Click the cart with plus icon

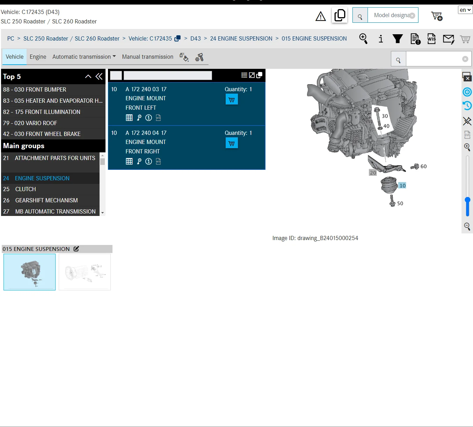(x=437, y=16)
